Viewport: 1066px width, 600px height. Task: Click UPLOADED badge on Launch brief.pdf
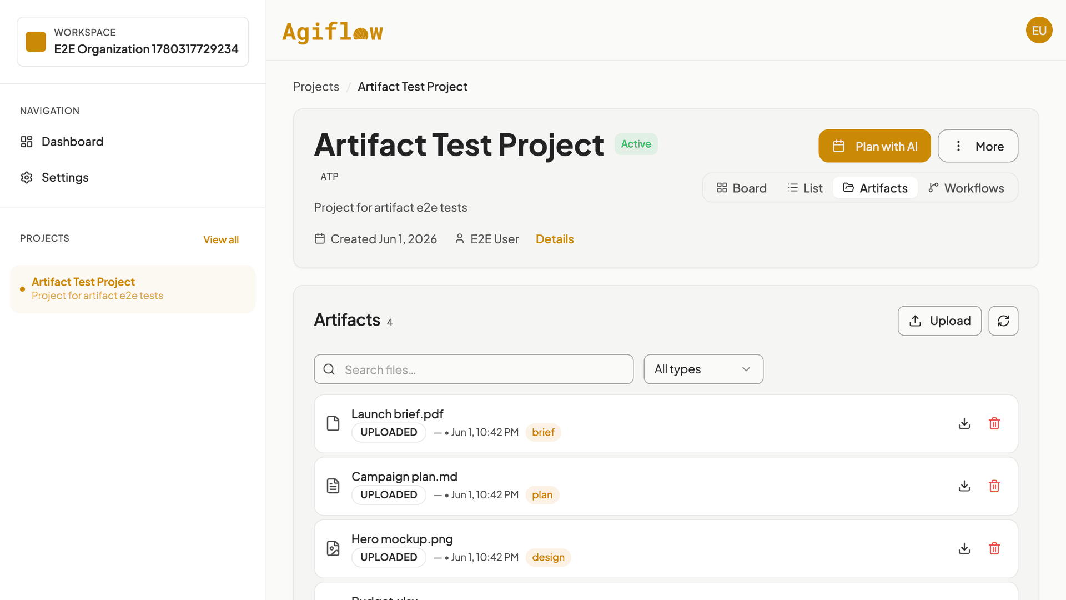[x=389, y=432]
